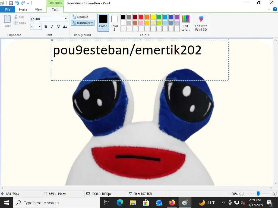
Task: Click vertical scrollbar down arrow
Action: [275, 183]
